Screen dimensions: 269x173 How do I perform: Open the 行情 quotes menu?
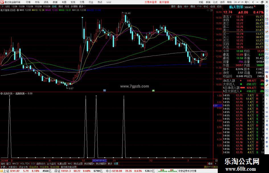coord(28,2)
